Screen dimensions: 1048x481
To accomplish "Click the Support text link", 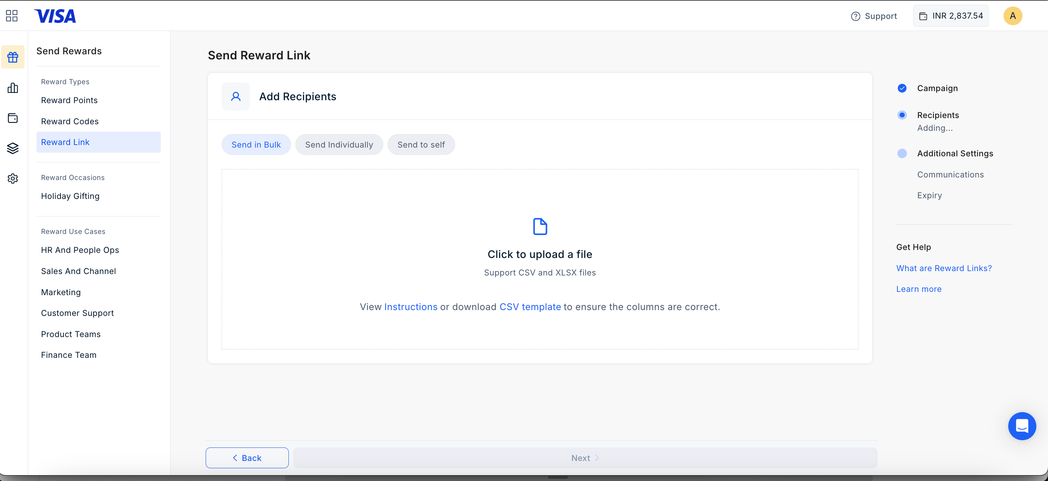I will [x=880, y=16].
